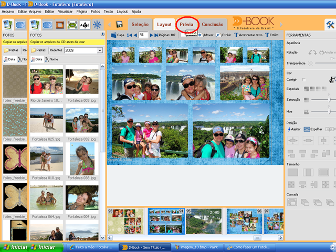Jump to the last page arrow
The image size is (336, 252).
point(156,35)
